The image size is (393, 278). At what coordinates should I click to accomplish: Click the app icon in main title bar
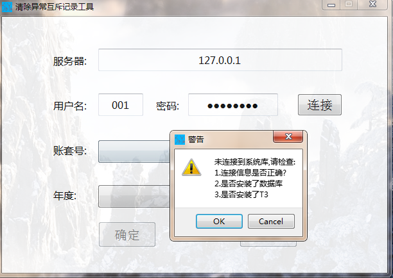click(7, 7)
